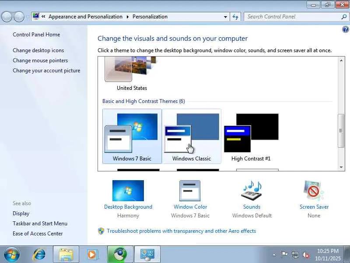The width and height of the screenshot is (350, 263).
Task: Switch to the green browser taskbar app
Action: click(x=120, y=255)
